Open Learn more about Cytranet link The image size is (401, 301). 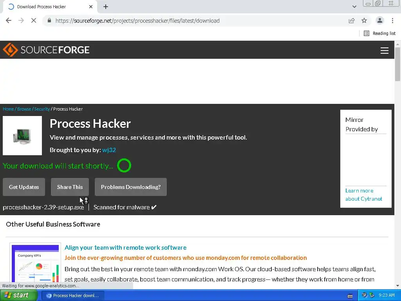[x=364, y=195]
